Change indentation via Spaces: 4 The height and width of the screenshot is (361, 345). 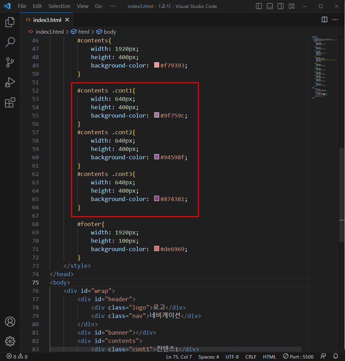(x=208, y=357)
